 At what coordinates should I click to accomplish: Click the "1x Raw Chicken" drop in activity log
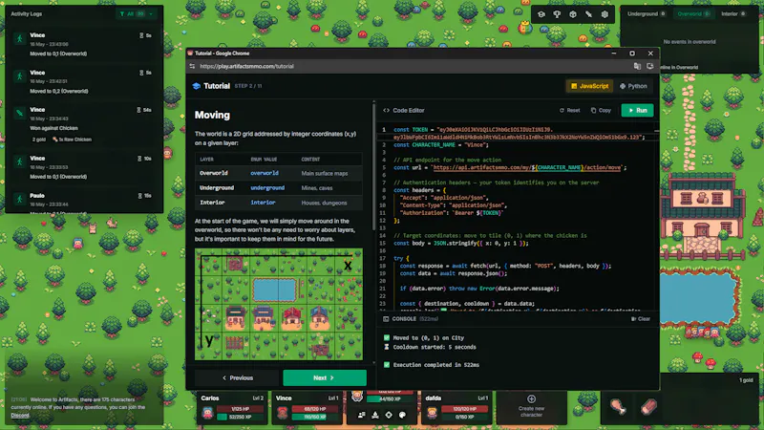[x=73, y=140]
